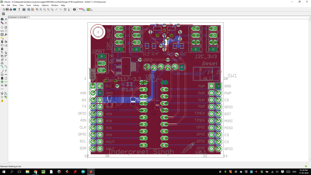Click the Save icon in the action toolbar
This screenshot has height=175, width=311.
click(x=7, y=9)
